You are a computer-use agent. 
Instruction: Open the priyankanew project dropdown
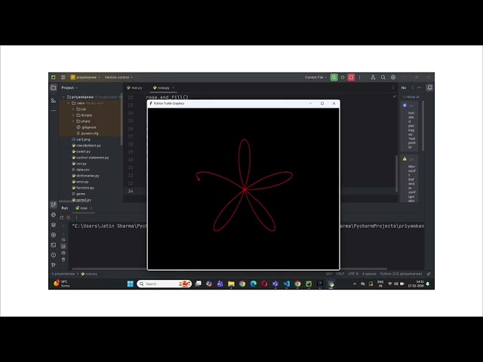tap(85, 77)
